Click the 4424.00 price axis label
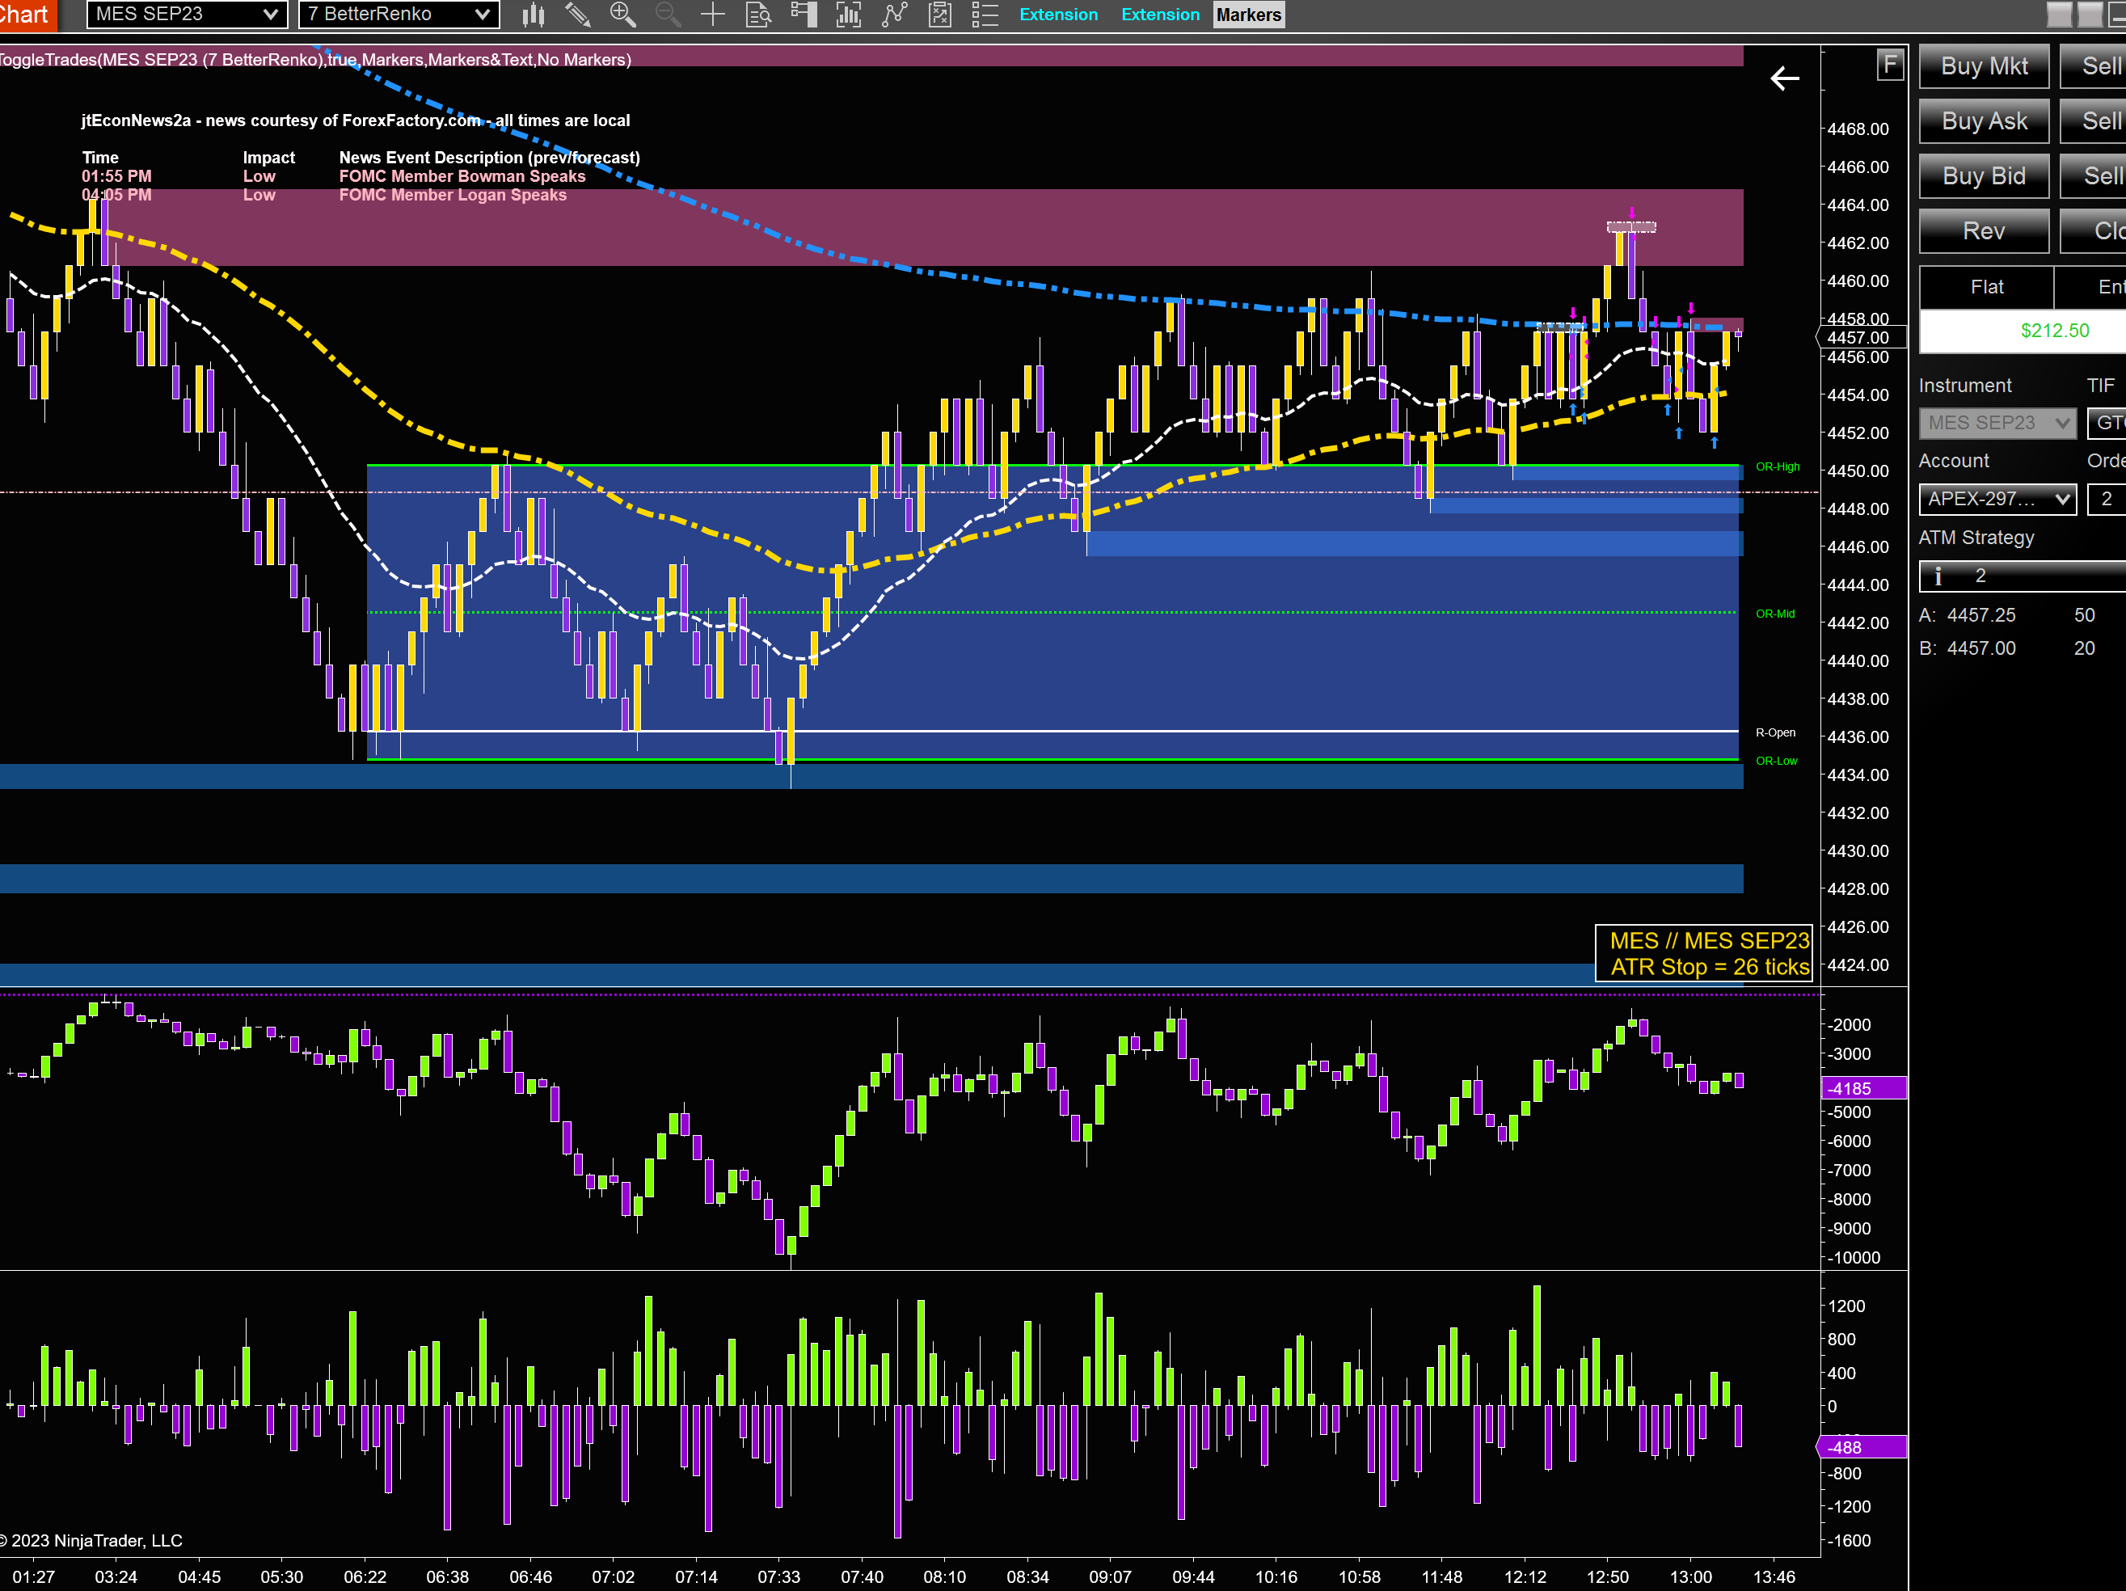The width and height of the screenshot is (2126, 1591). (x=1857, y=965)
